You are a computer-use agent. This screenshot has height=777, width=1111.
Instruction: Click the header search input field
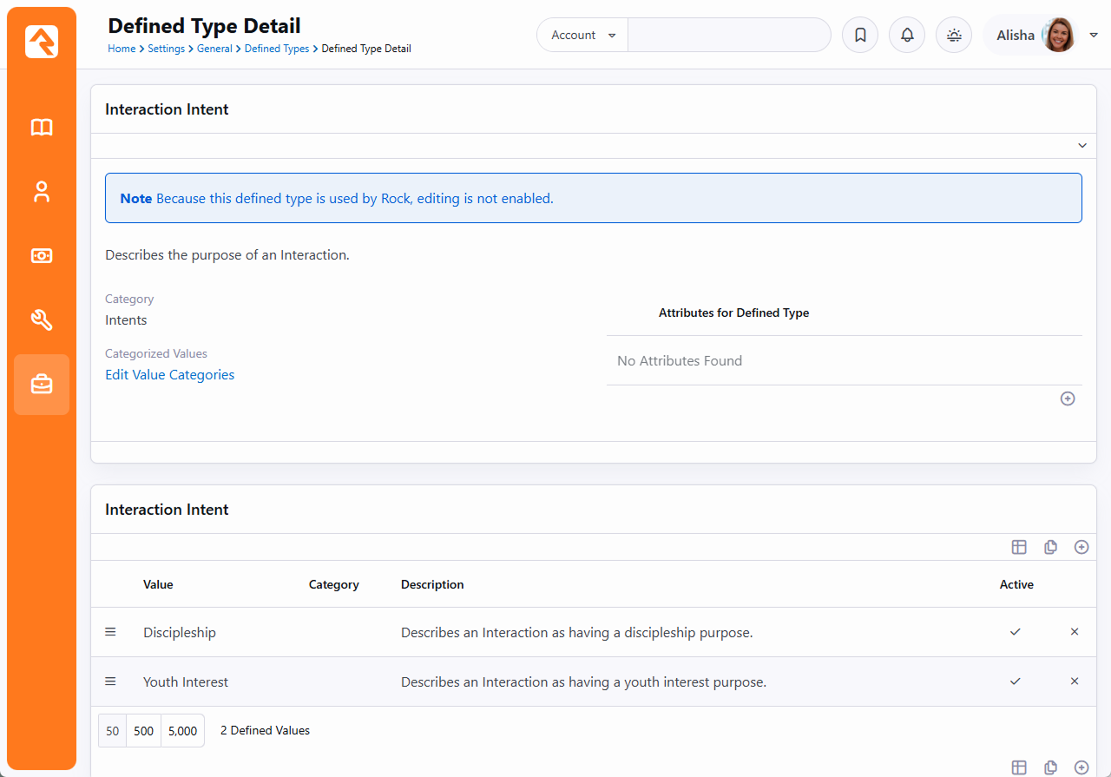click(728, 36)
